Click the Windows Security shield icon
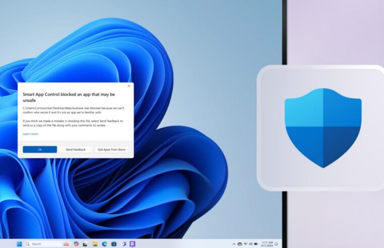The width and height of the screenshot is (384, 248). pyautogui.click(x=323, y=128)
